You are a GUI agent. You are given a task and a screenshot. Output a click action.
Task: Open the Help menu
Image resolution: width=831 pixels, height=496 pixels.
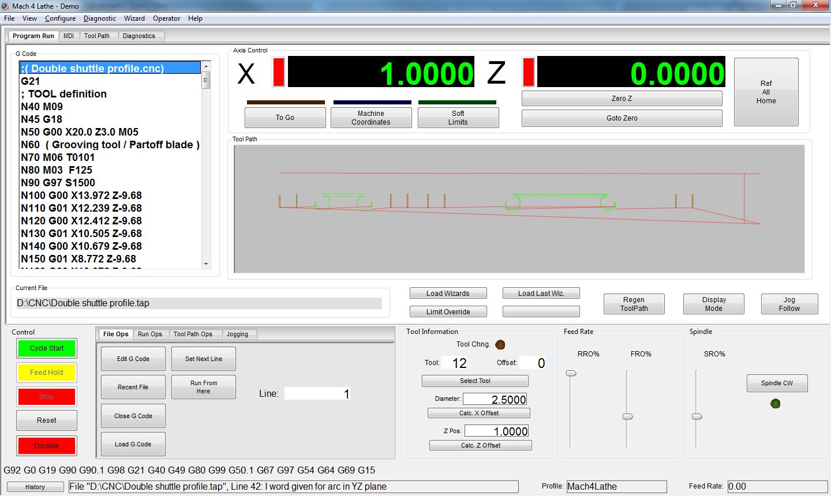click(195, 18)
